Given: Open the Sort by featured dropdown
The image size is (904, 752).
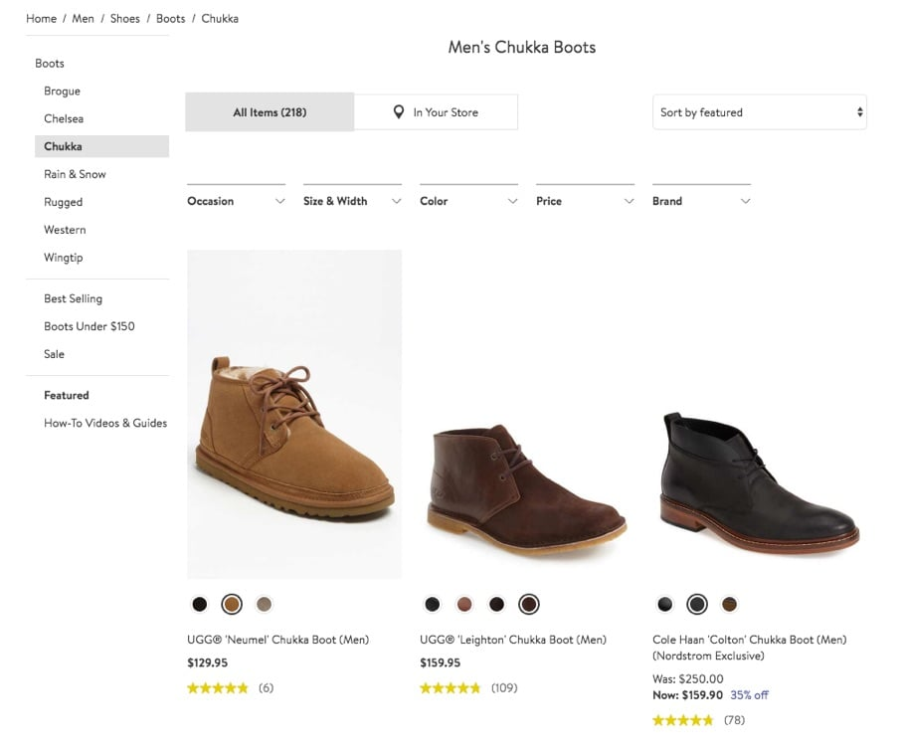Looking at the screenshot, I should coord(759,112).
